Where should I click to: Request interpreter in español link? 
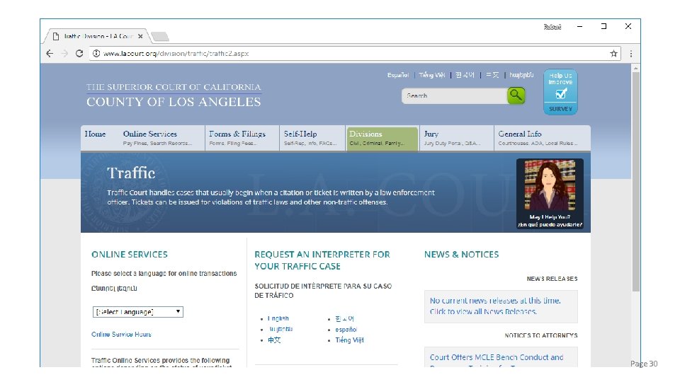tap(346, 330)
